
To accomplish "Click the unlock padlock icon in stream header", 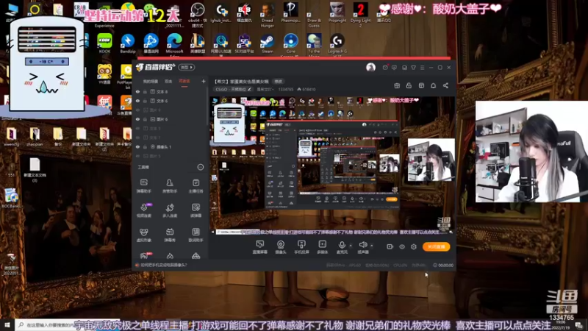I will pyautogui.click(x=409, y=85).
